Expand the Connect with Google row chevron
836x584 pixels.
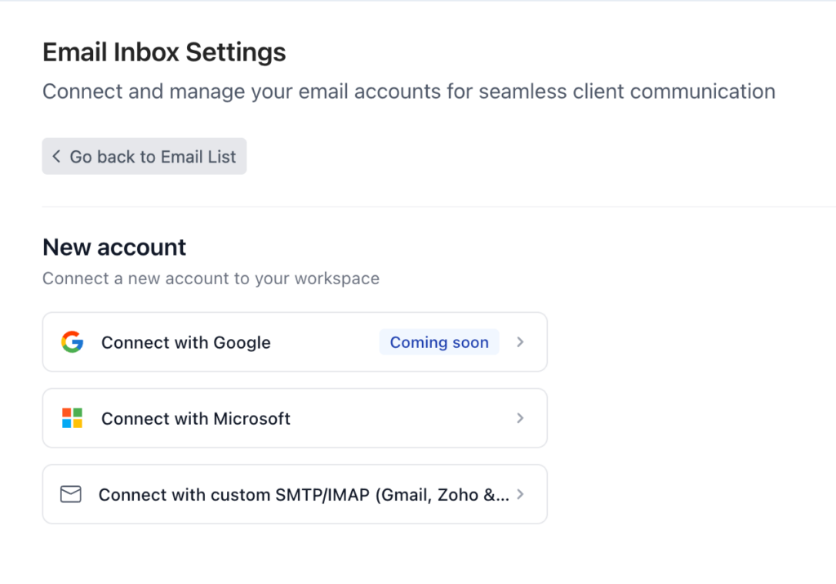pos(520,342)
